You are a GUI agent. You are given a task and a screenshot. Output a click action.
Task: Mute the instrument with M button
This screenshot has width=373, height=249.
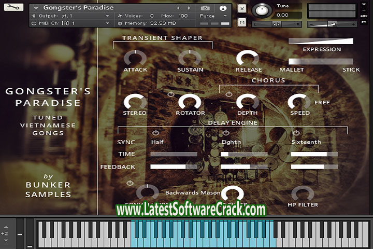242,22
